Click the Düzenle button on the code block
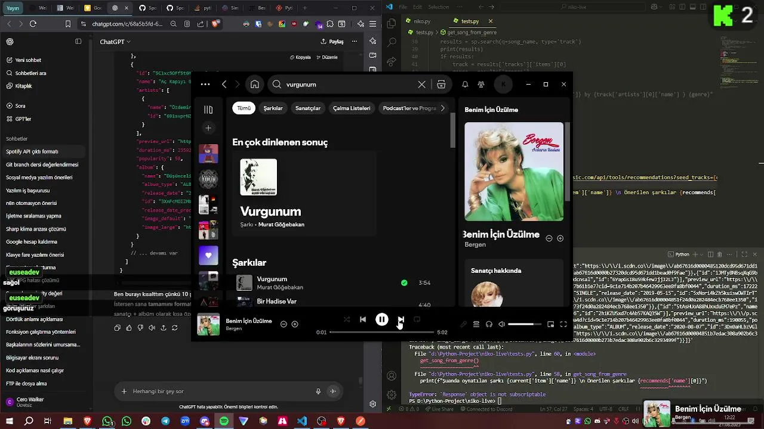Screen dimensions: 764x429 326,57
